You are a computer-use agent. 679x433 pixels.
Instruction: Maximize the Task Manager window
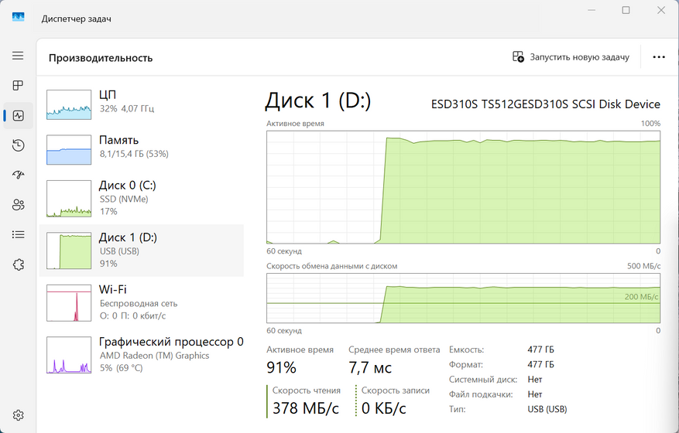tap(626, 10)
